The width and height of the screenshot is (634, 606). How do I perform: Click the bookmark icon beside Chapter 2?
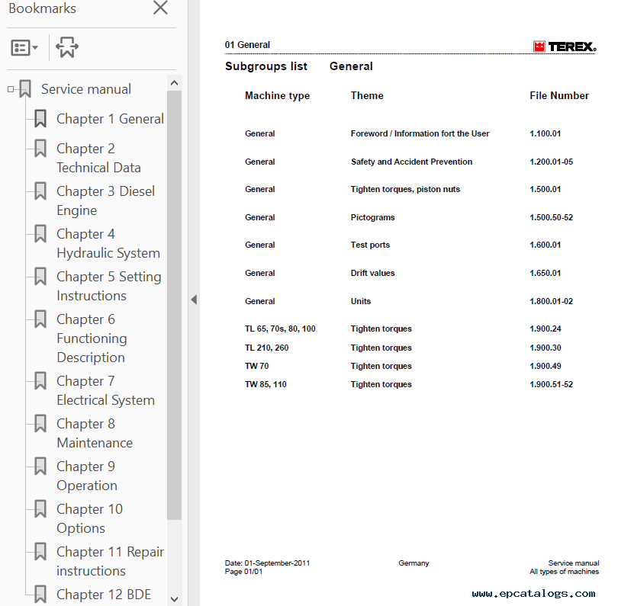40,149
